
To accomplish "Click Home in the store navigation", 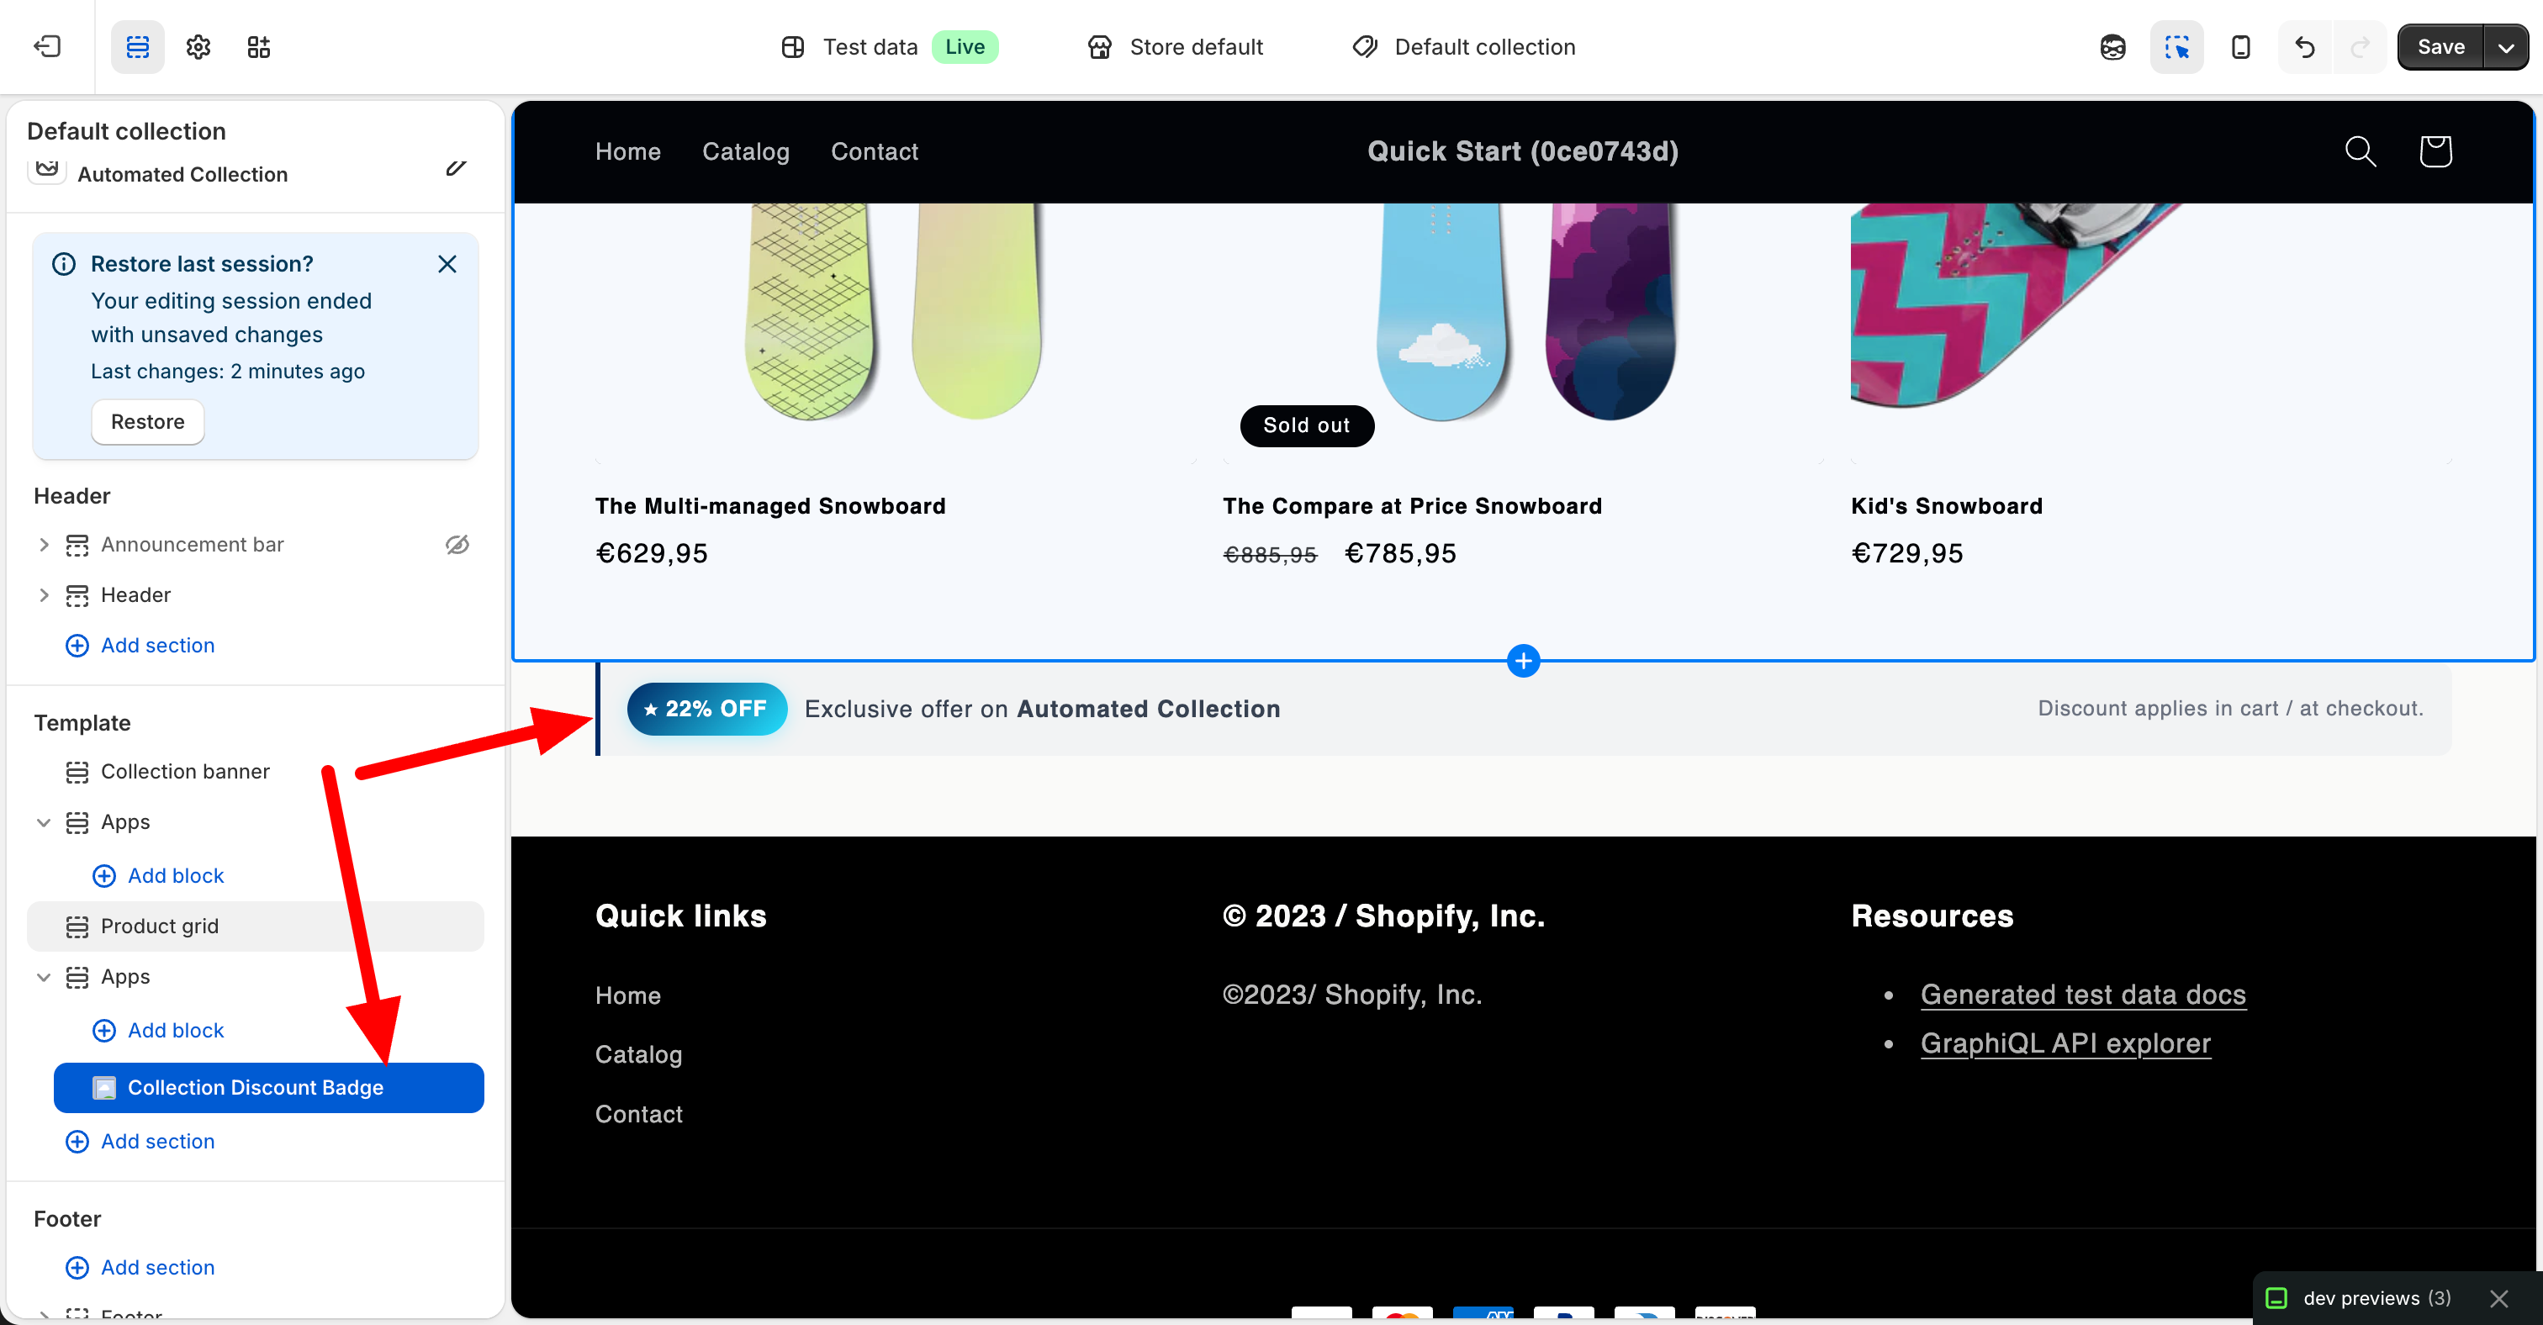I will click(628, 151).
